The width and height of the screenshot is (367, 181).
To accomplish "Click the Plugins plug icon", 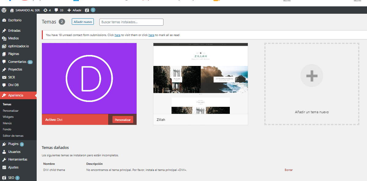I will (4, 144).
